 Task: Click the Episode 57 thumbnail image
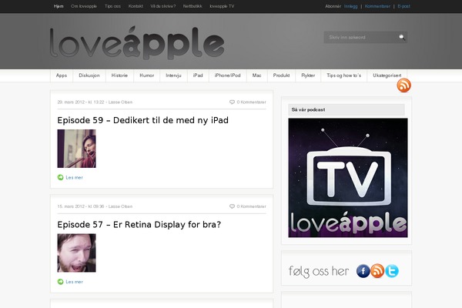coord(76,253)
